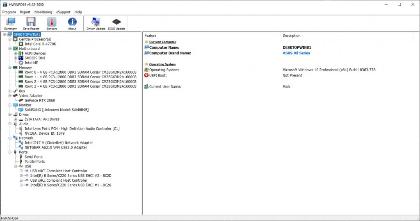Screen dimensions: 420x221
Task: Click the Memory Row: 0 module icon
Action: coord(21,72)
